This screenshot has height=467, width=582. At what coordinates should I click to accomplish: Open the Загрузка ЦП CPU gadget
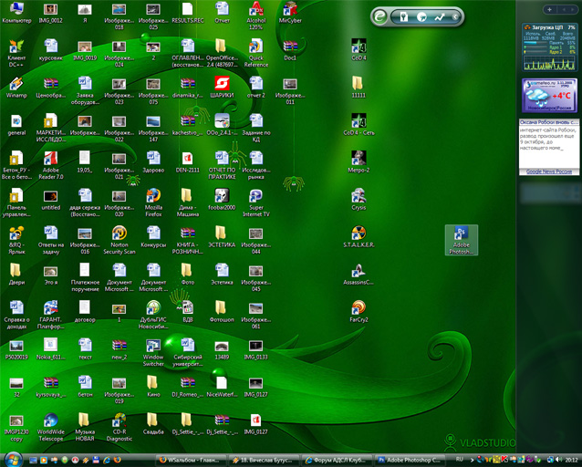point(549,47)
